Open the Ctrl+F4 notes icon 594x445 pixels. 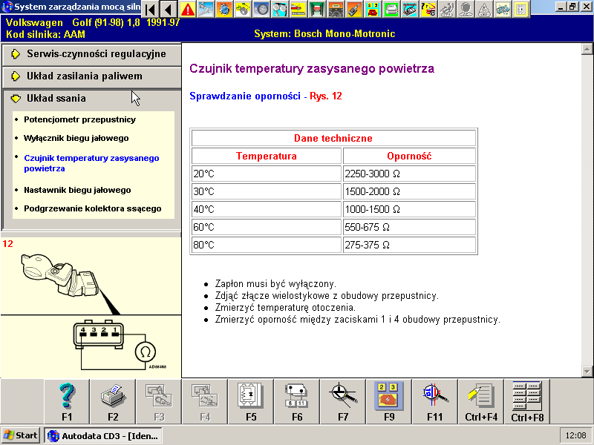tap(481, 401)
